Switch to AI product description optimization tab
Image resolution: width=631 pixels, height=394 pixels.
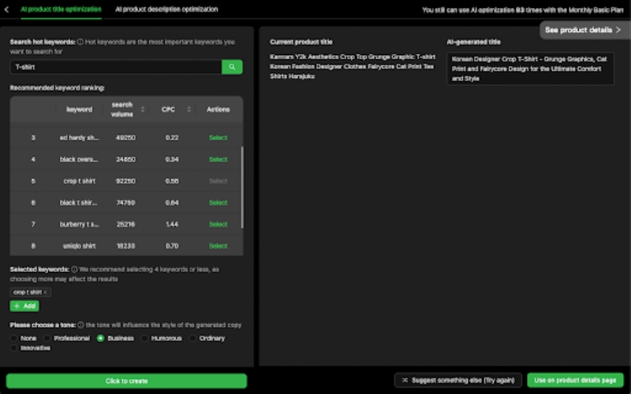tap(166, 9)
